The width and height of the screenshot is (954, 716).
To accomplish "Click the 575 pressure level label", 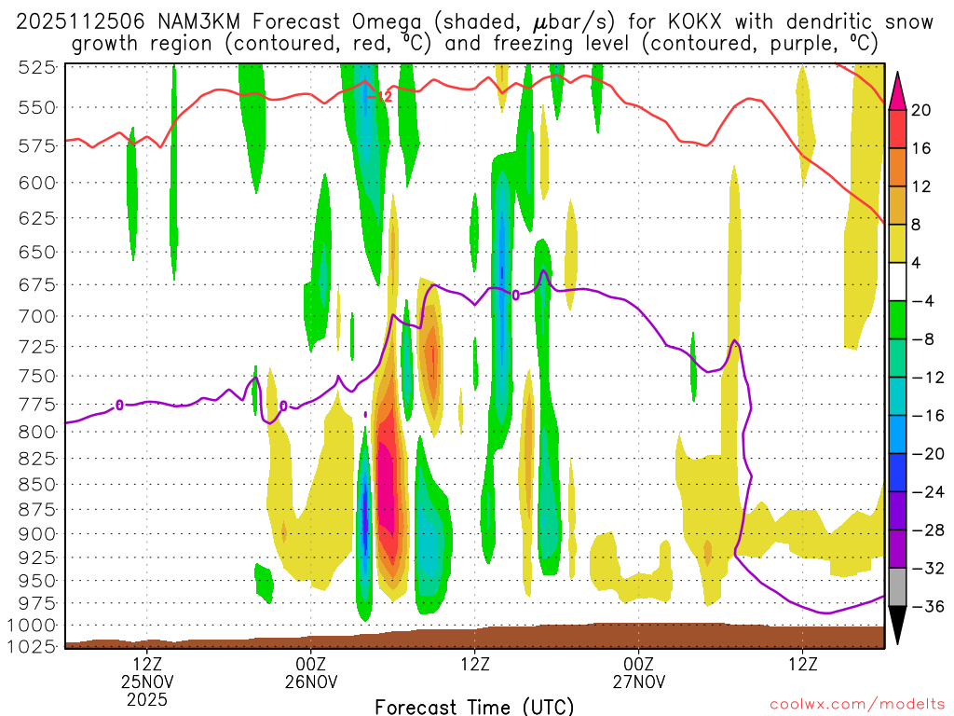I will tap(37, 146).
